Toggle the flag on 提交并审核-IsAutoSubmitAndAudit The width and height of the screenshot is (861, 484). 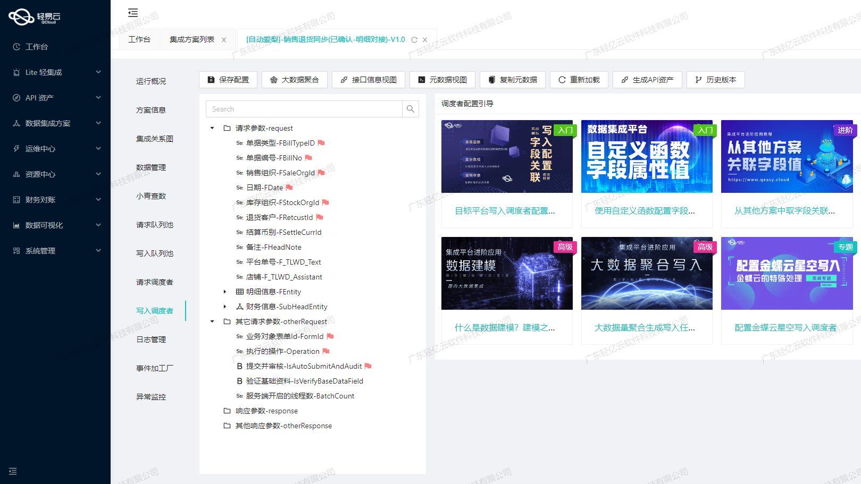[x=368, y=366]
